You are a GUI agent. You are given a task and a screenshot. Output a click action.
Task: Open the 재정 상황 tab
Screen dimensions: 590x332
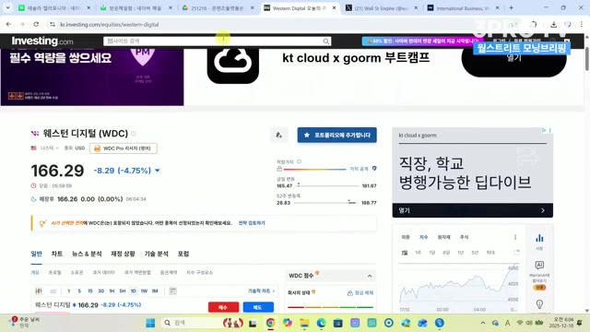pos(123,254)
